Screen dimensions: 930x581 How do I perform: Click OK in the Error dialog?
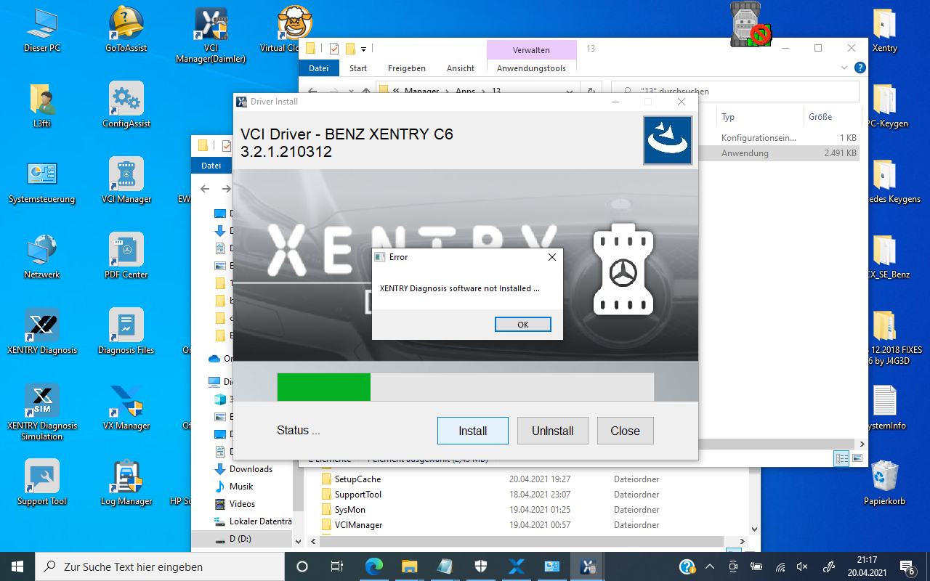522,325
